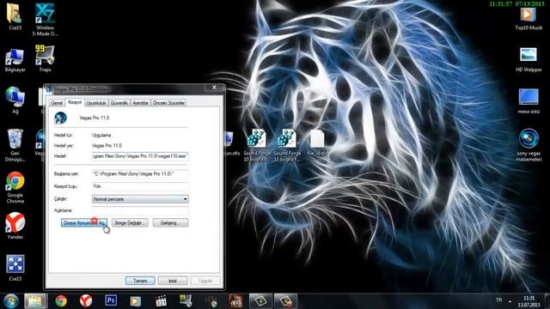Click the Vegas Pro 11.0 icon in dialog
The image size is (550, 309).
(60, 118)
